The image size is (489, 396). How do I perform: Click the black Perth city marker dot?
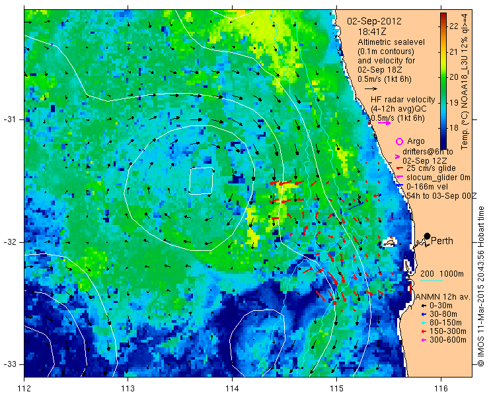428,236
